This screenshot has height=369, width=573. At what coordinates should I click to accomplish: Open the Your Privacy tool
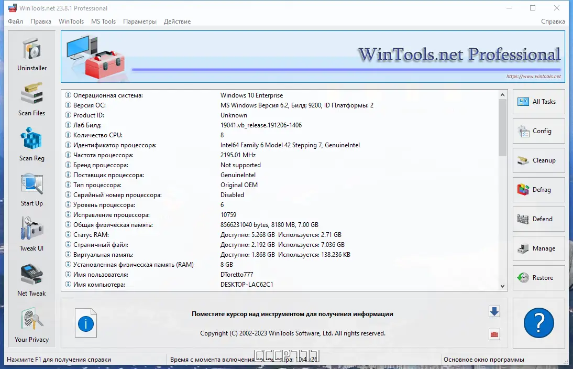tap(32, 325)
